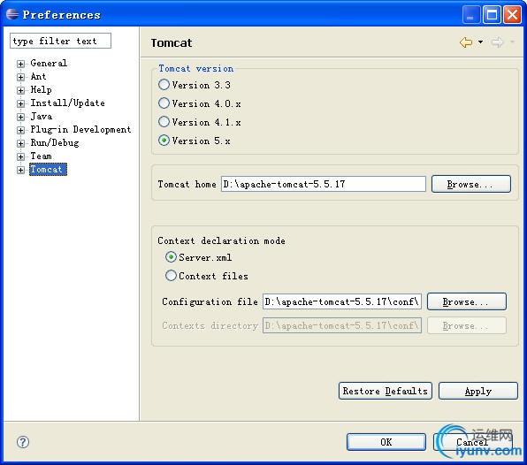Image resolution: width=527 pixels, height=465 pixels.
Task: Select Plug-in Development in preferences tree
Action: [80, 130]
